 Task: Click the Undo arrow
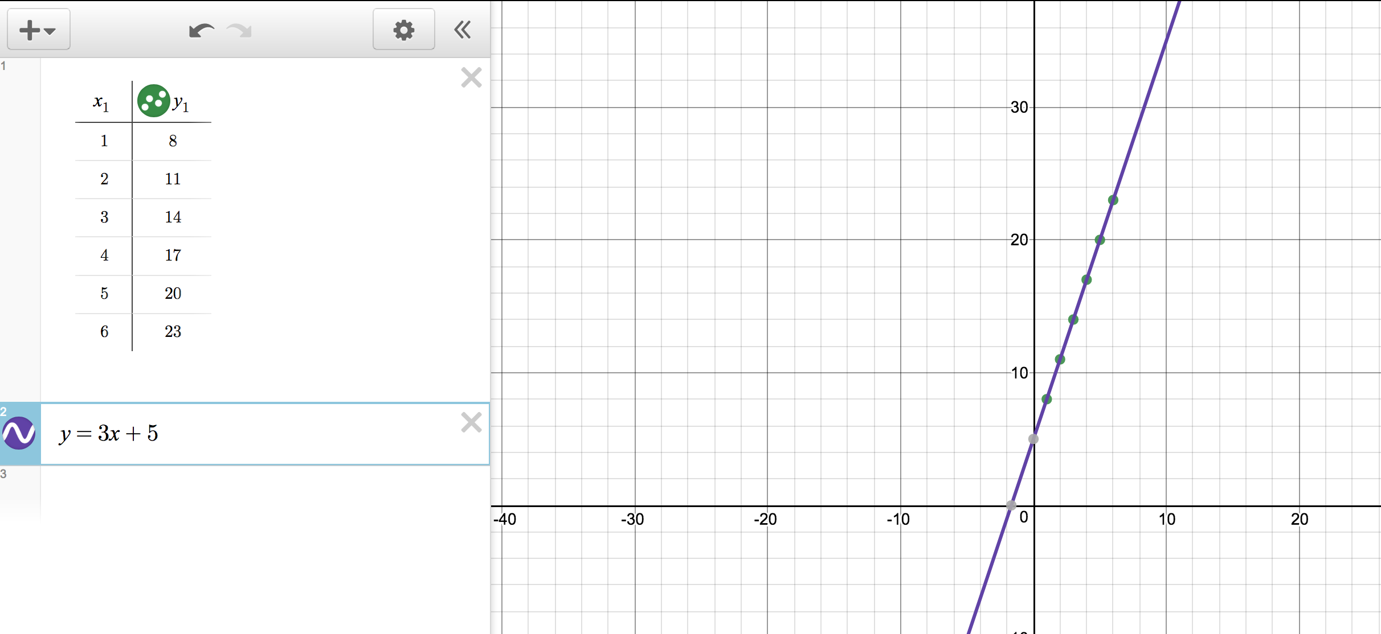[201, 30]
